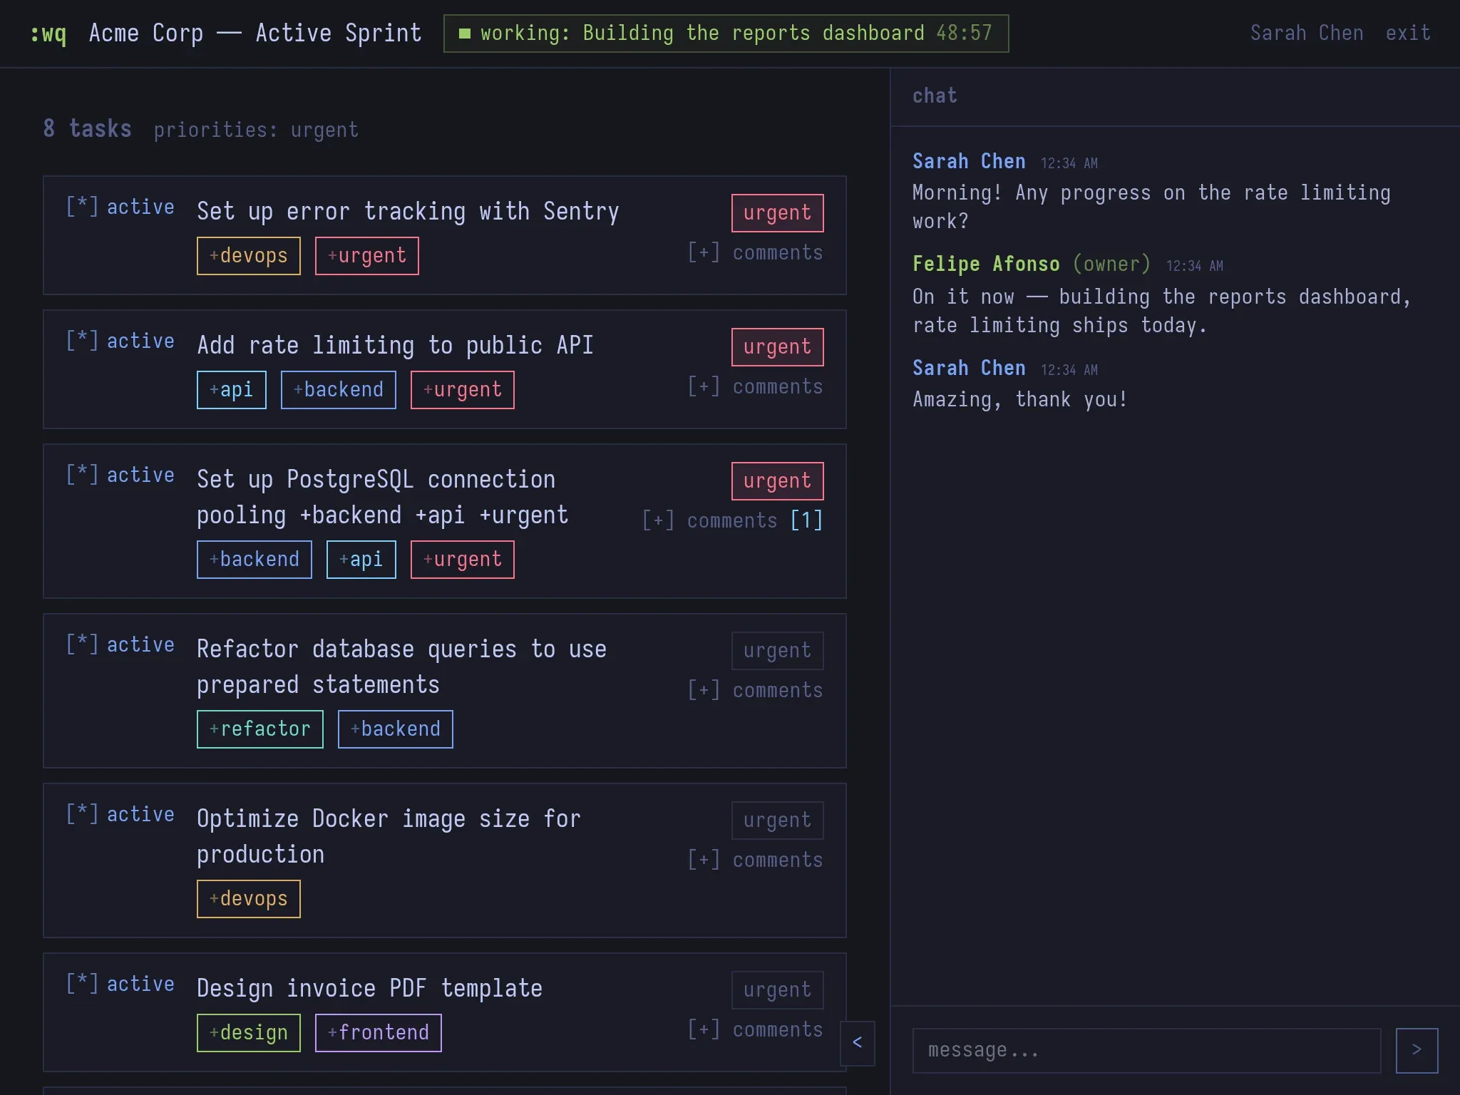Click urgent priority badge on rate limiting task
The width and height of the screenshot is (1460, 1095).
point(777,347)
